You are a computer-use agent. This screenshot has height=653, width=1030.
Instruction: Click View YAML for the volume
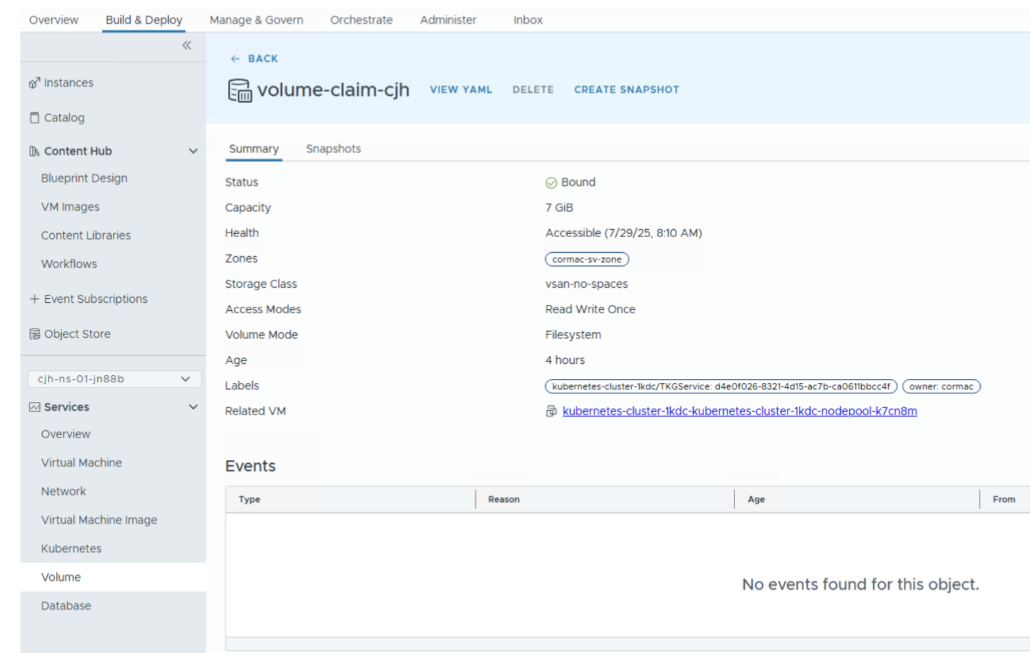(460, 90)
